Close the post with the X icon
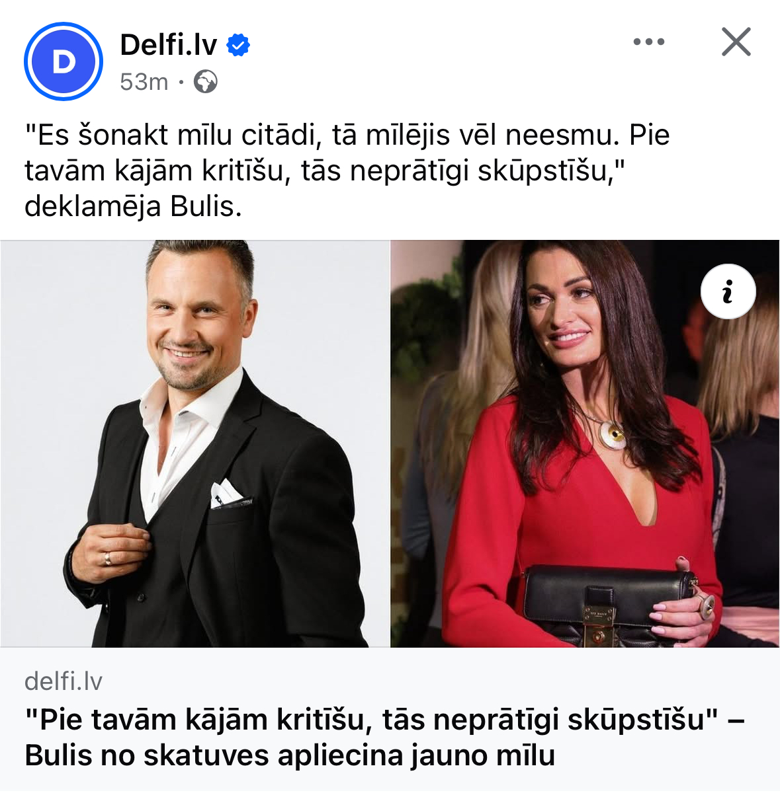 pyautogui.click(x=736, y=42)
